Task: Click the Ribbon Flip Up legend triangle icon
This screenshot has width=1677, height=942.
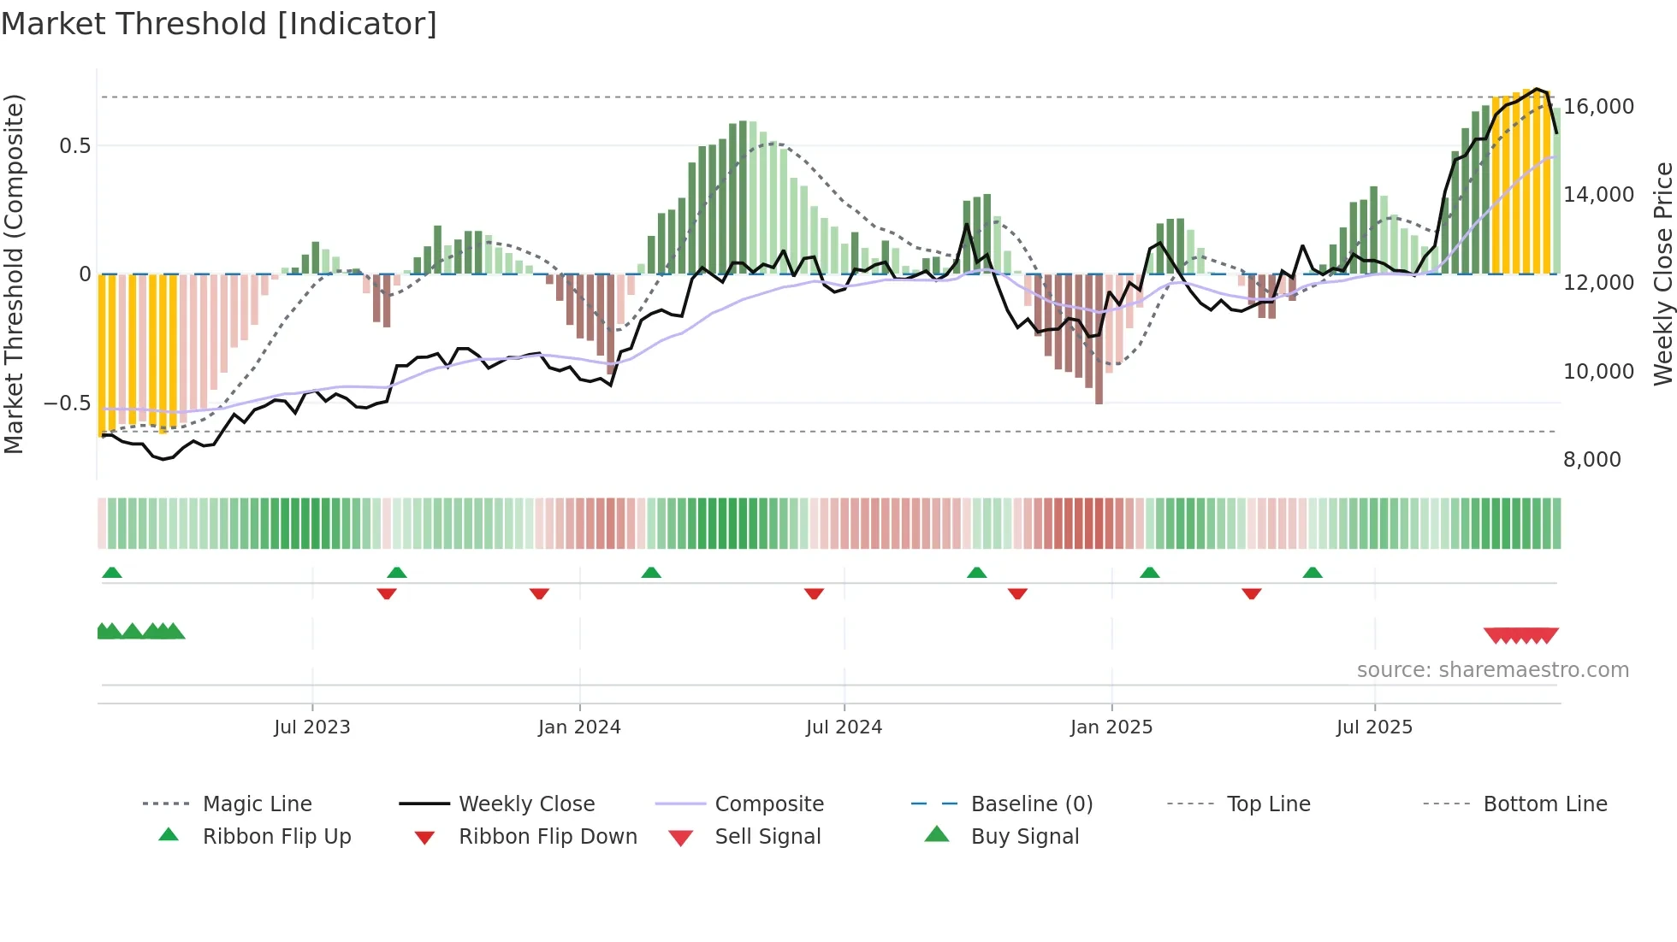Action: (x=169, y=835)
